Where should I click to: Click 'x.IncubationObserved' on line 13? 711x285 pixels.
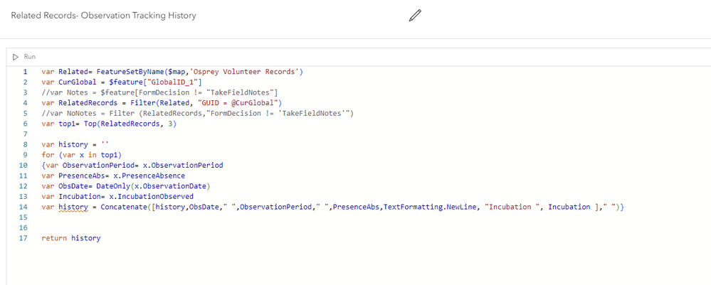pos(151,197)
